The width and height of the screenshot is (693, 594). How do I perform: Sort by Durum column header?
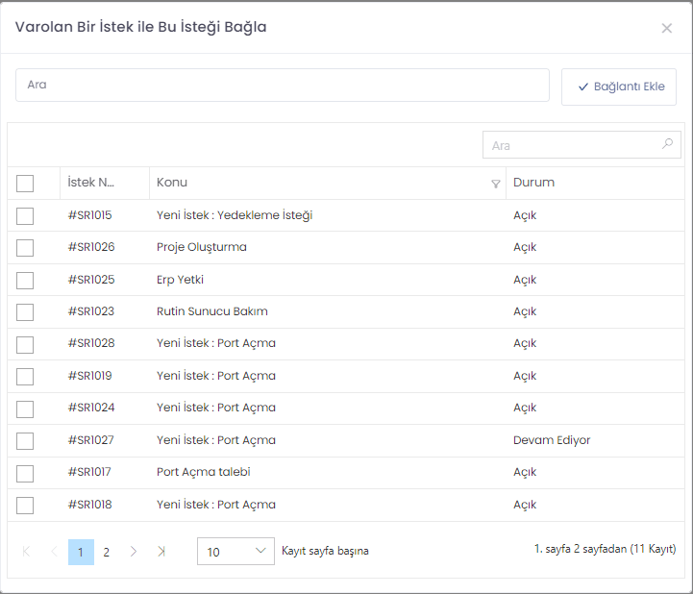pyautogui.click(x=533, y=182)
